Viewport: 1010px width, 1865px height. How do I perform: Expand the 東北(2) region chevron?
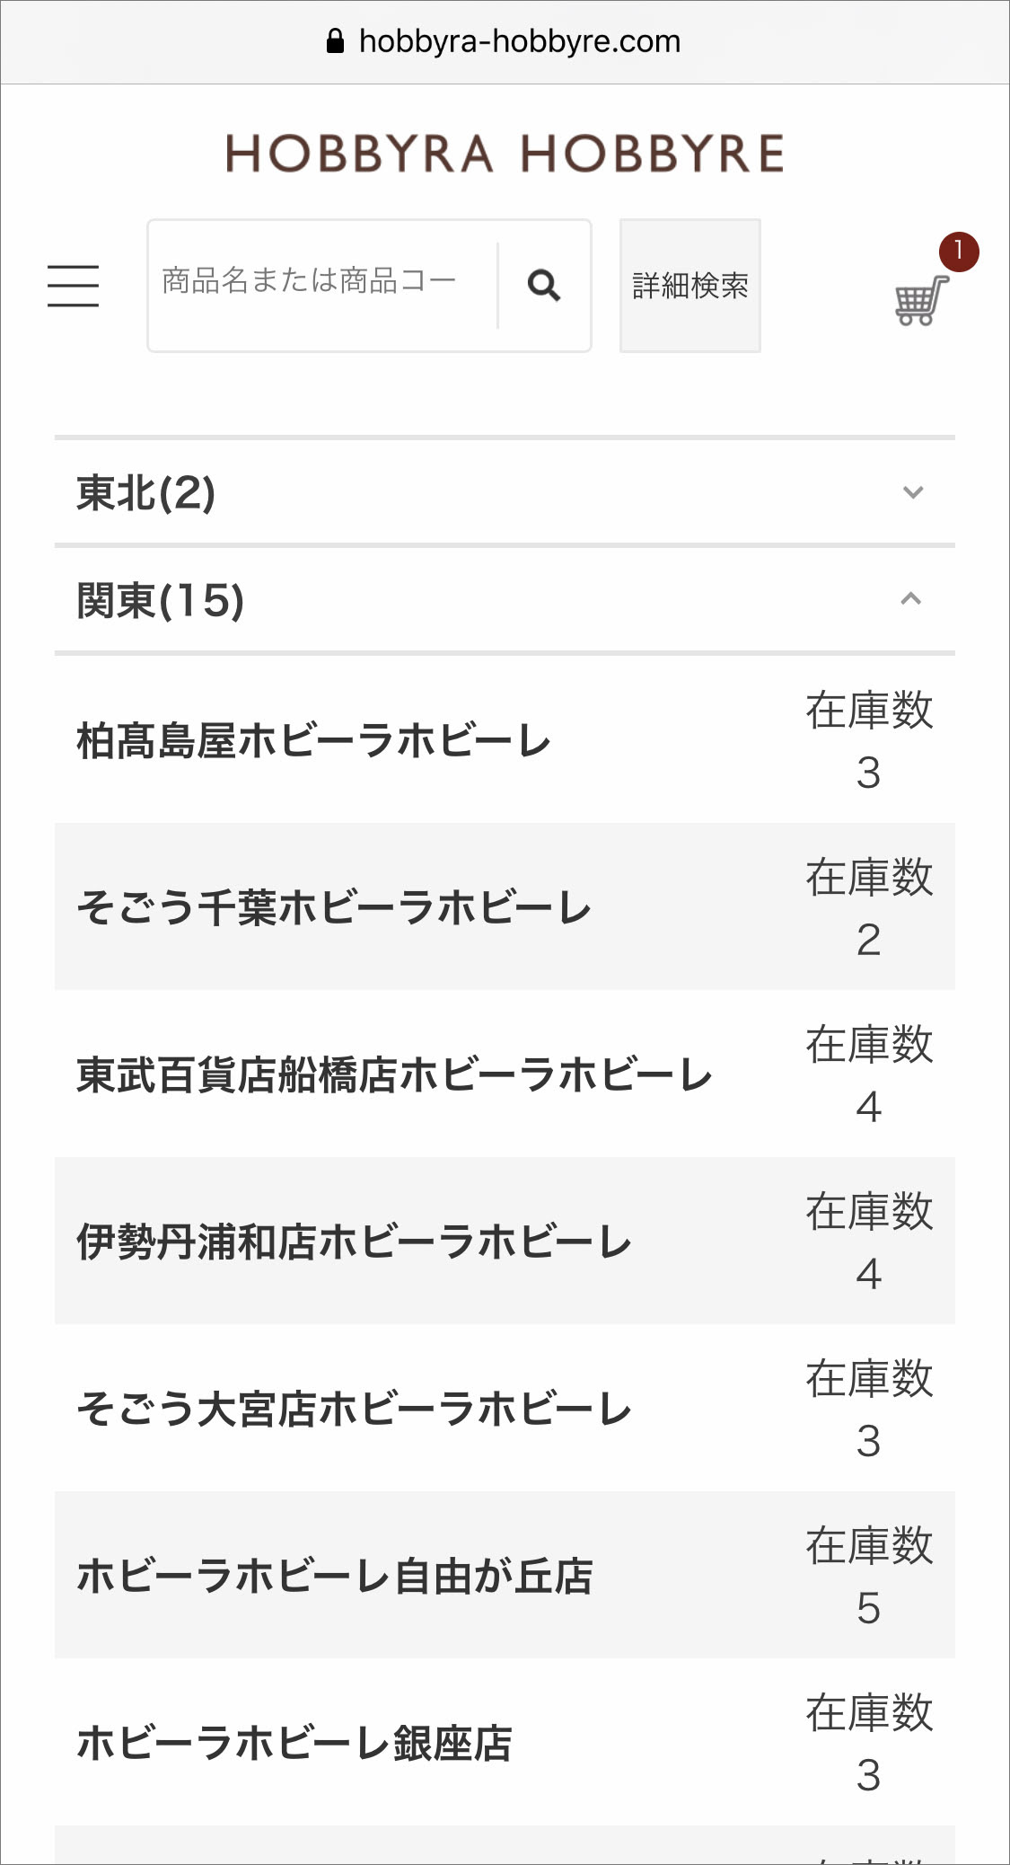pyautogui.click(x=912, y=492)
